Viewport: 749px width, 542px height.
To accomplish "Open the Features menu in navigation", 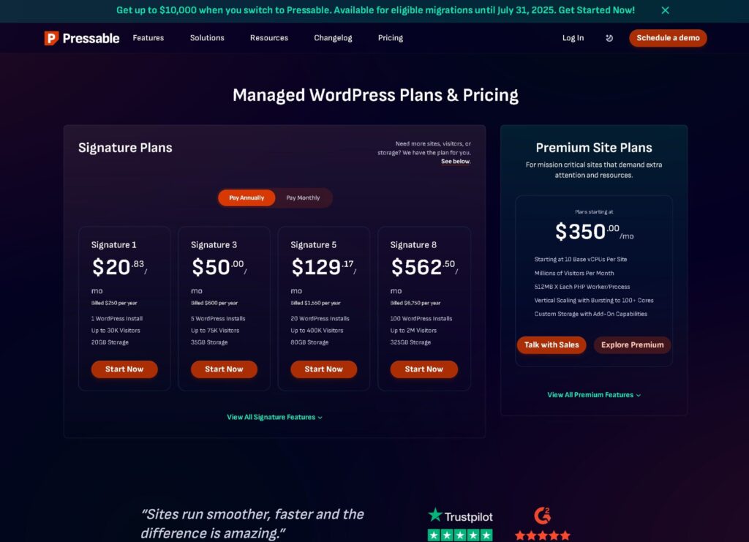I will pos(148,38).
